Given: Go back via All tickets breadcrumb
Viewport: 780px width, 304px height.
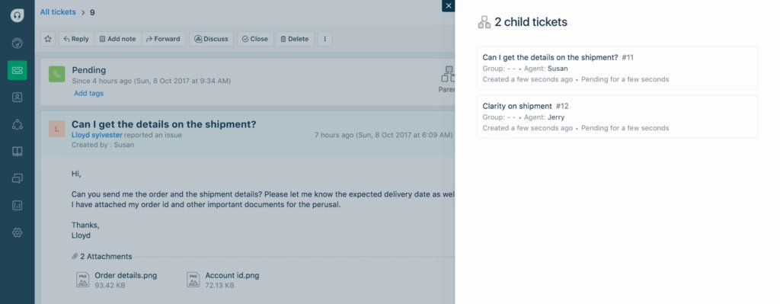Looking at the screenshot, I should (x=58, y=12).
